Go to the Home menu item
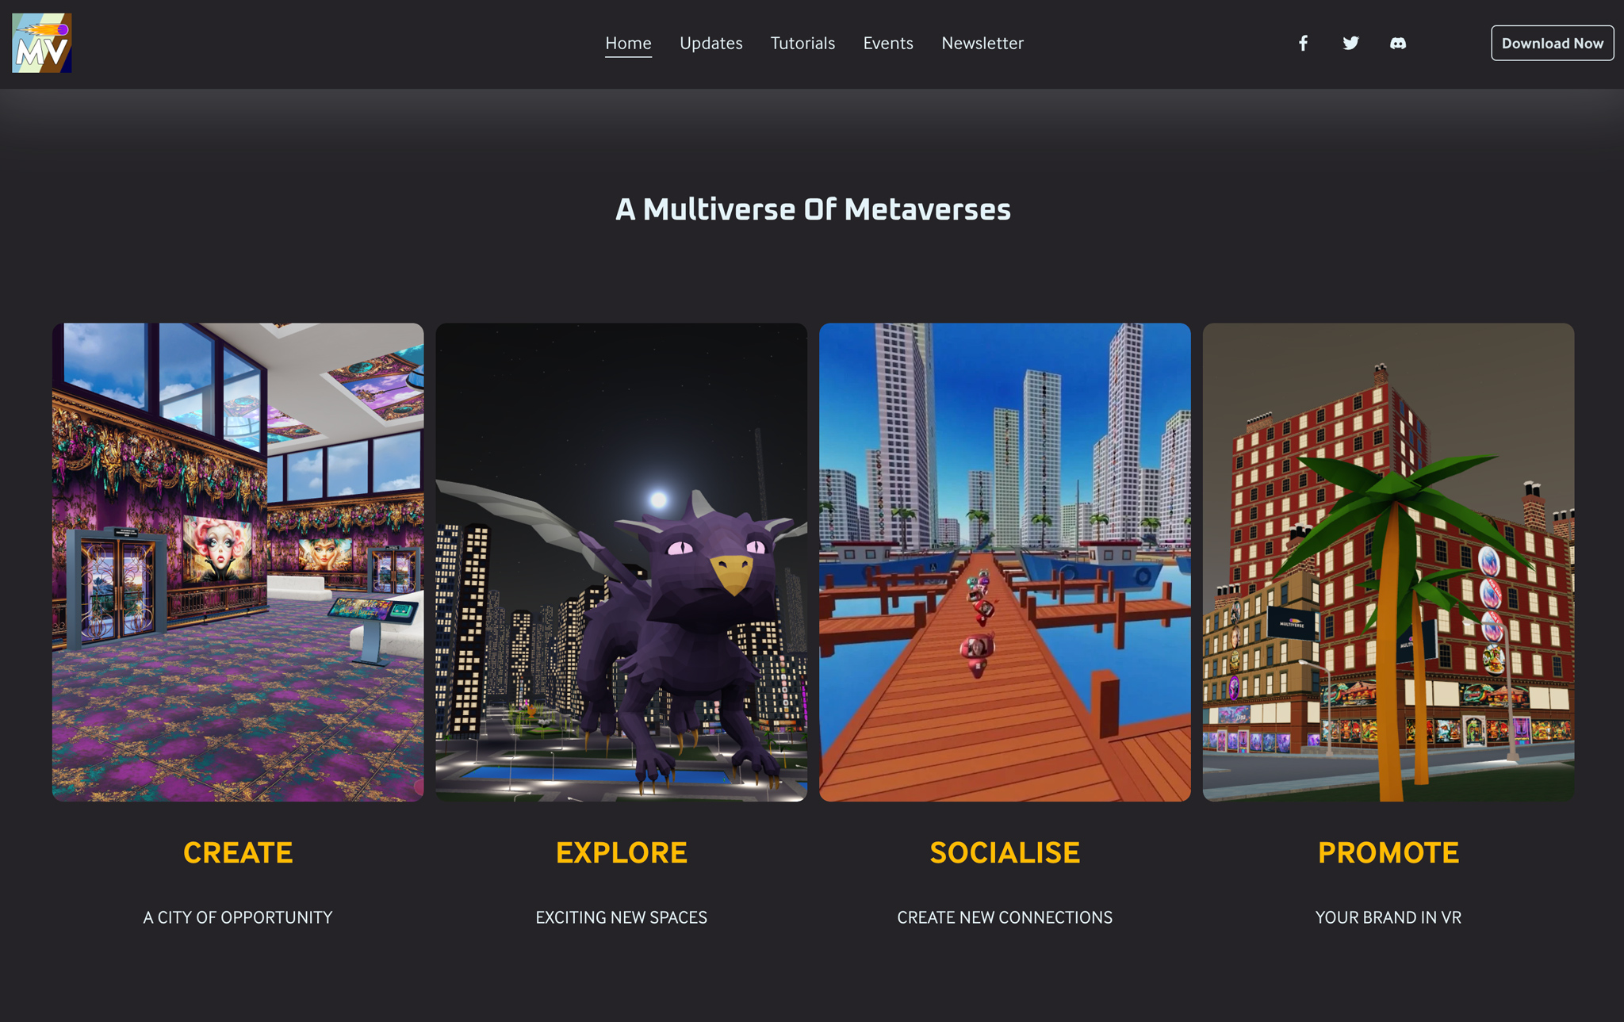Image resolution: width=1624 pixels, height=1022 pixels. click(628, 43)
